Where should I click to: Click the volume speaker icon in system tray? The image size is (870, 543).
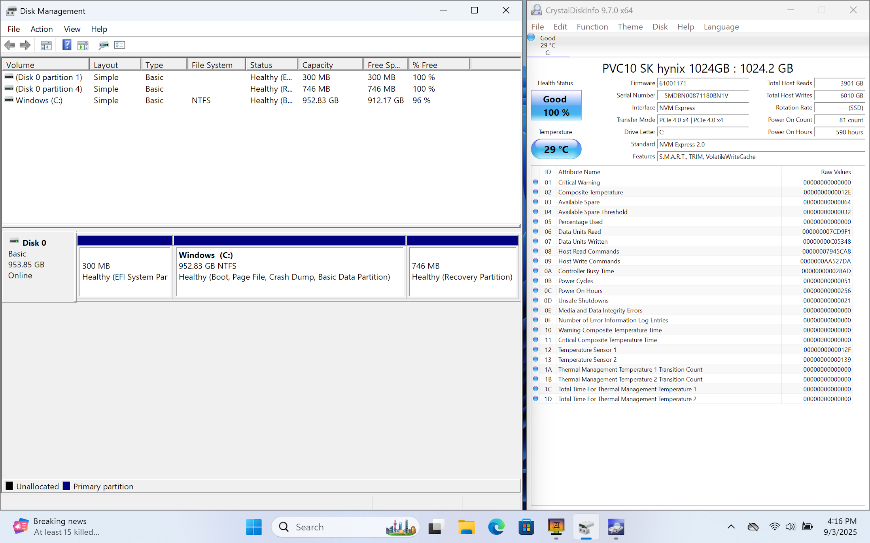[x=790, y=526]
